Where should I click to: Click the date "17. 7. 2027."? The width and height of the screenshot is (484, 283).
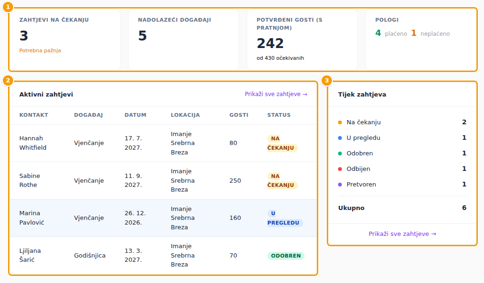pos(133,143)
